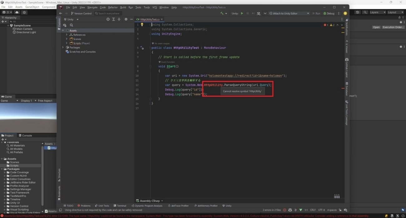Open the Layers dropdown in Unity
This screenshot has width=406, height=218.
click(378, 12)
